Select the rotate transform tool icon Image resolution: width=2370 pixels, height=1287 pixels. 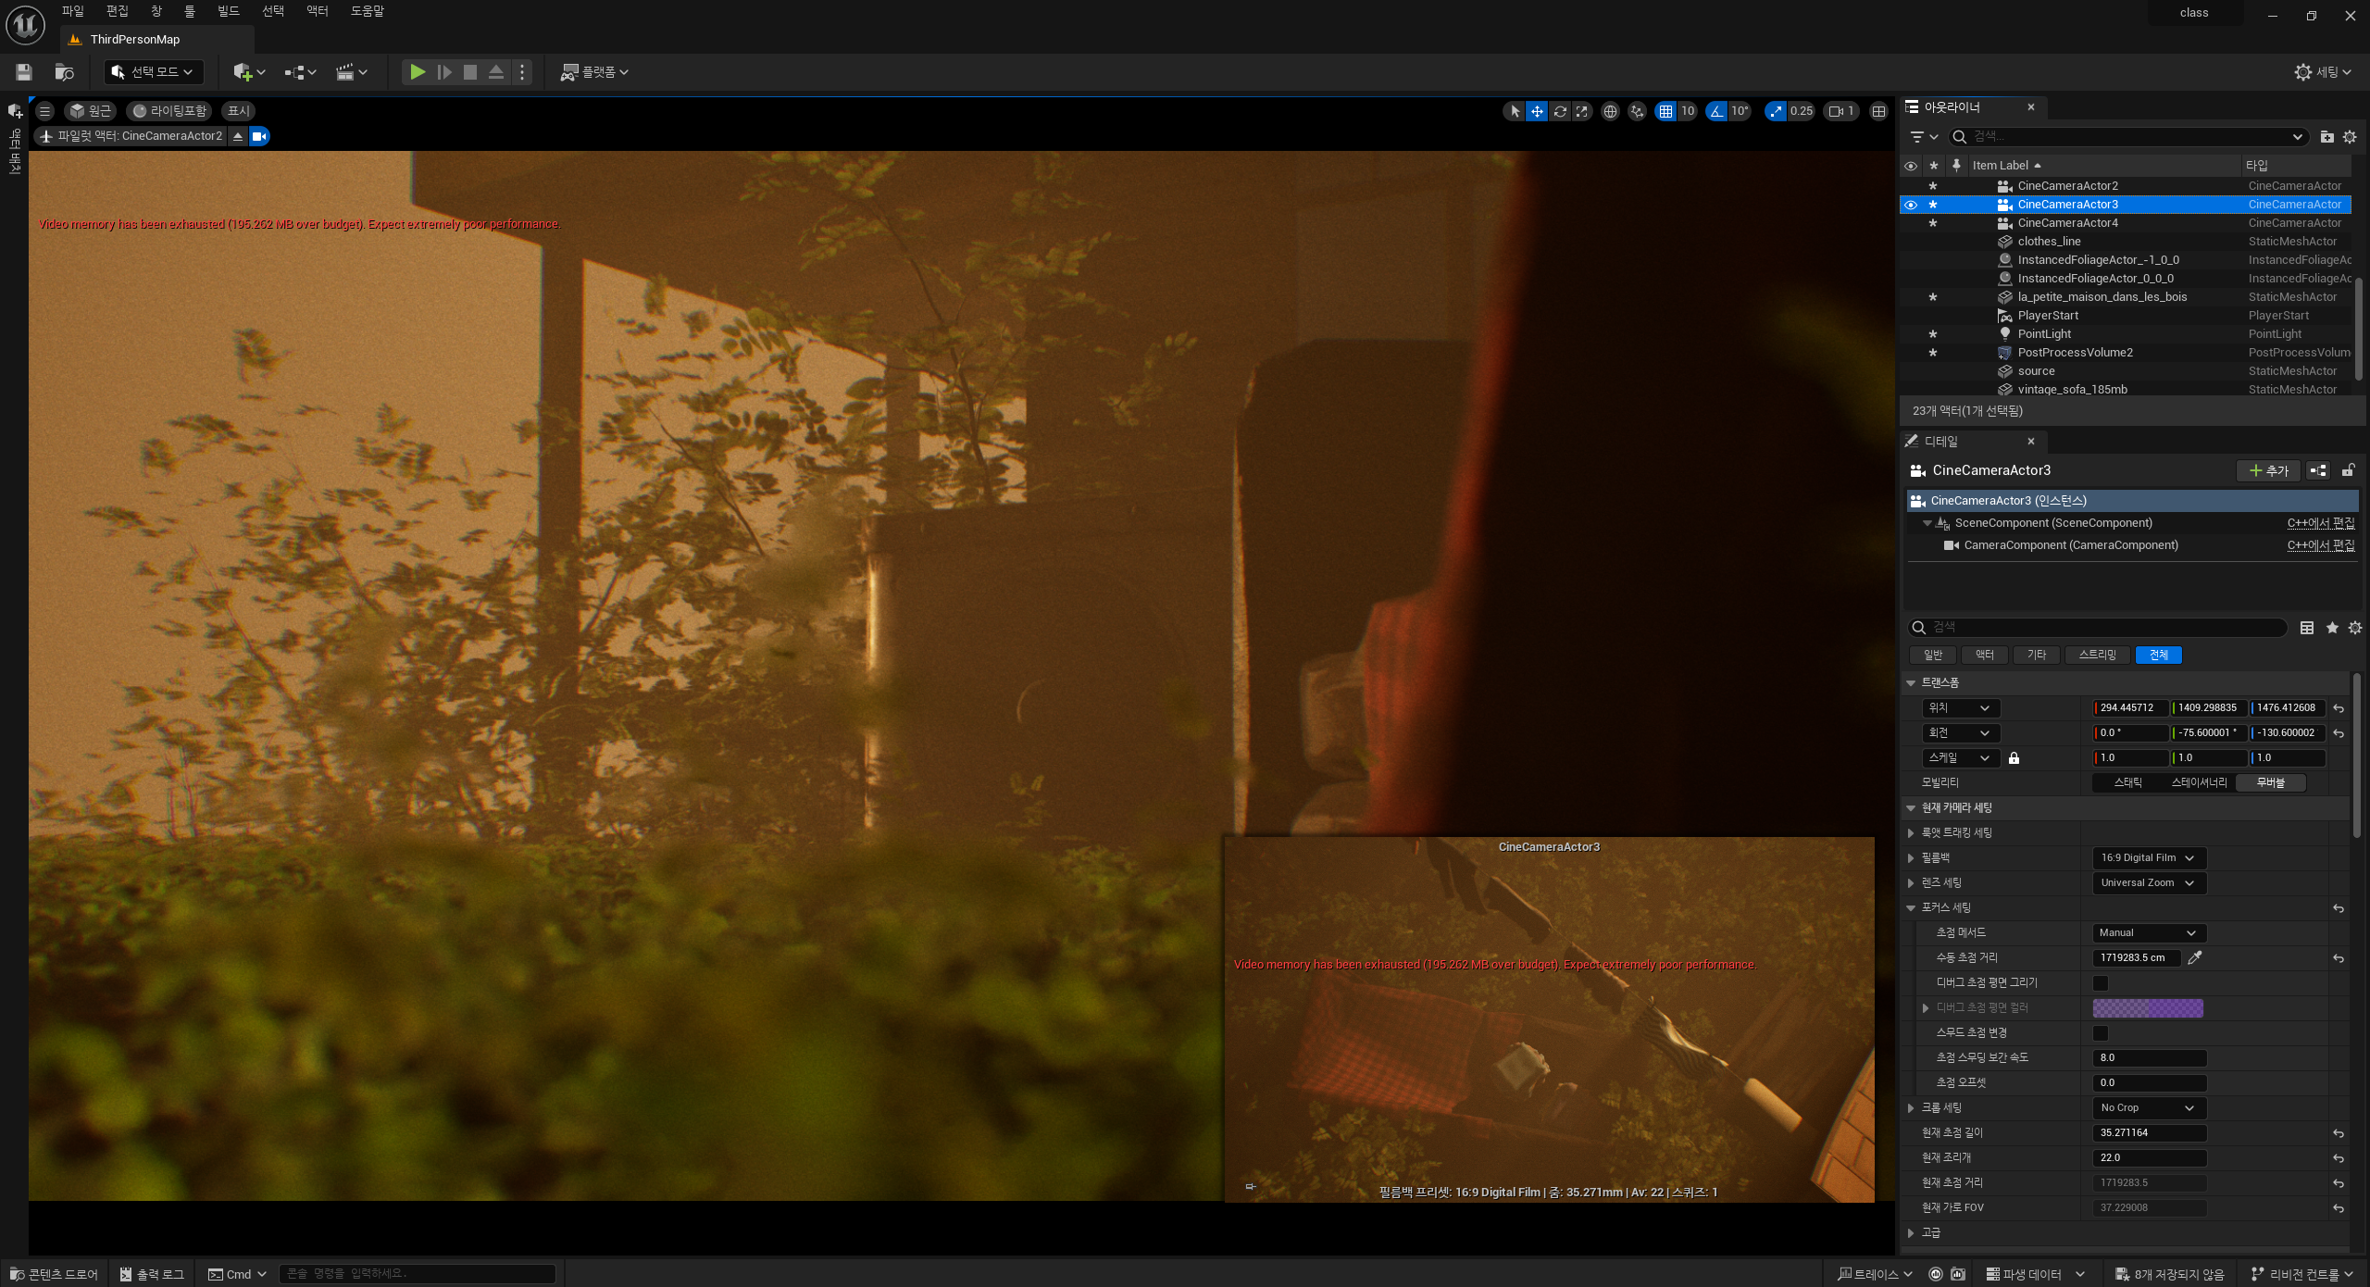(x=1560, y=111)
